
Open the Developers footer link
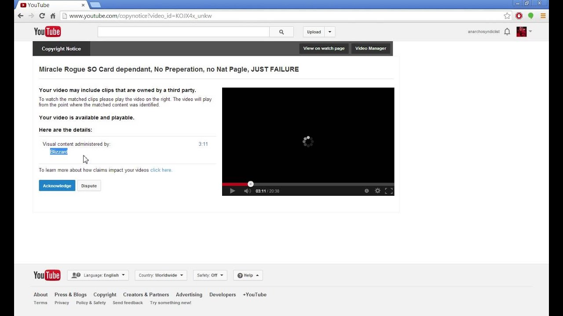point(223,294)
